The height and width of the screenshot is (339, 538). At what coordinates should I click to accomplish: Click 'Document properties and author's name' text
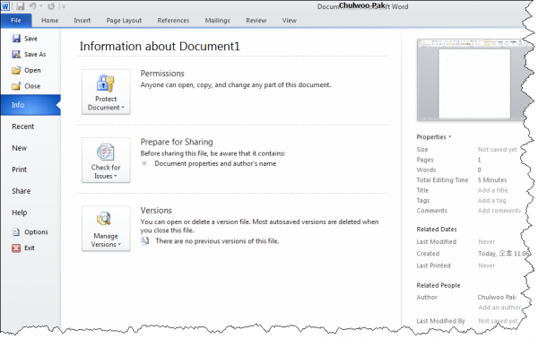[215, 163]
